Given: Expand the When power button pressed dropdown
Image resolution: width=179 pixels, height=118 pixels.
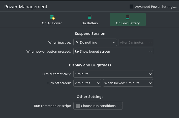Looking at the screenshot, I should (113, 51).
